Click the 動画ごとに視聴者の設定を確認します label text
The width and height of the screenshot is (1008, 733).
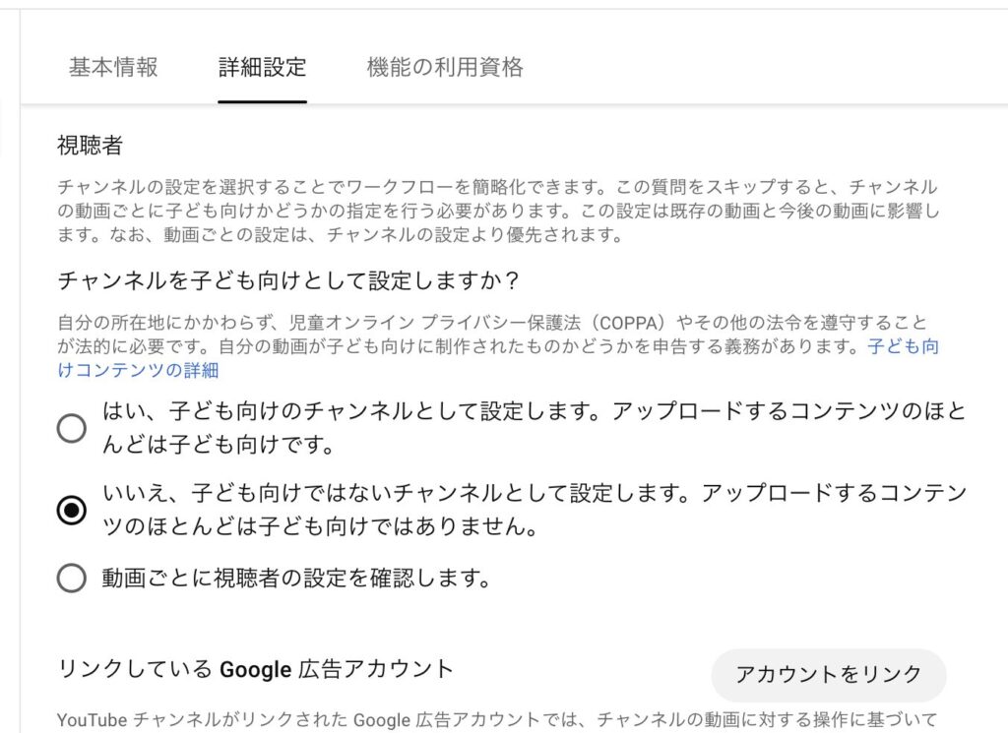tap(296, 578)
